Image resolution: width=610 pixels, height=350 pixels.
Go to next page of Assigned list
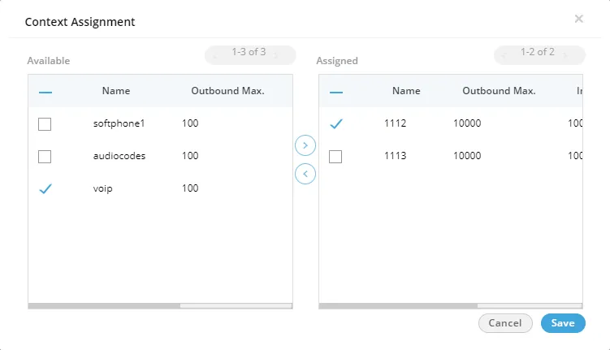(565, 55)
